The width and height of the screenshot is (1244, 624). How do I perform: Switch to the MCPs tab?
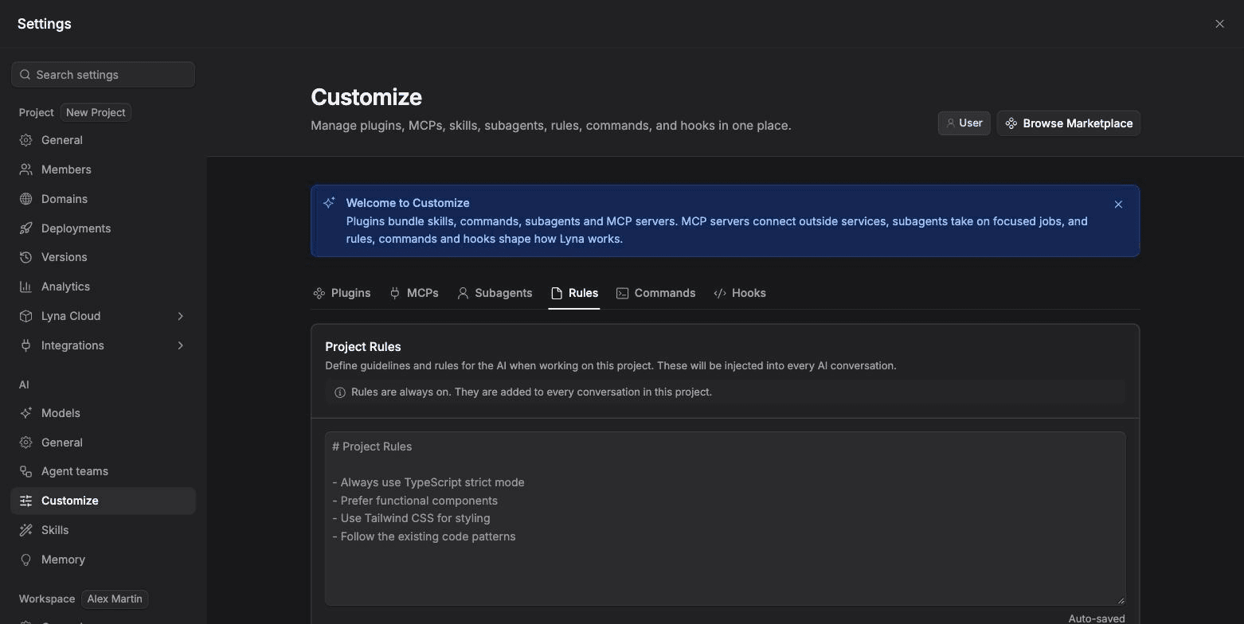pyautogui.click(x=413, y=293)
